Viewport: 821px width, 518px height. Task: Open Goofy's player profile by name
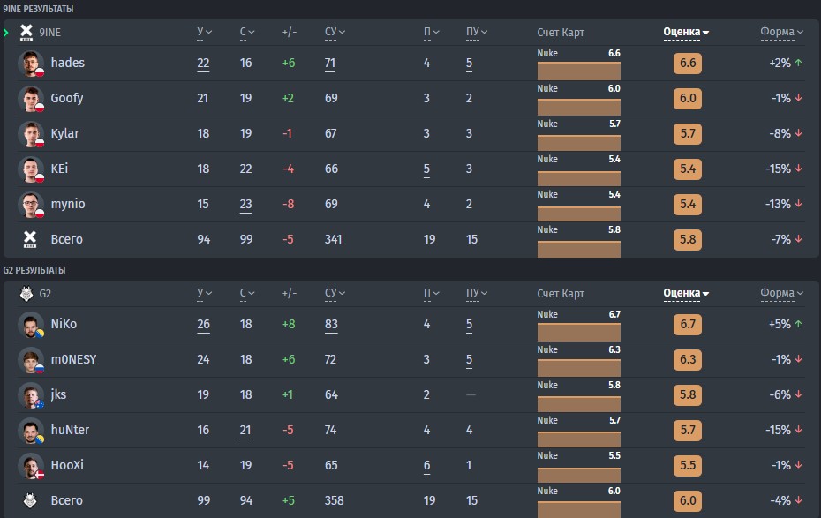(67, 98)
